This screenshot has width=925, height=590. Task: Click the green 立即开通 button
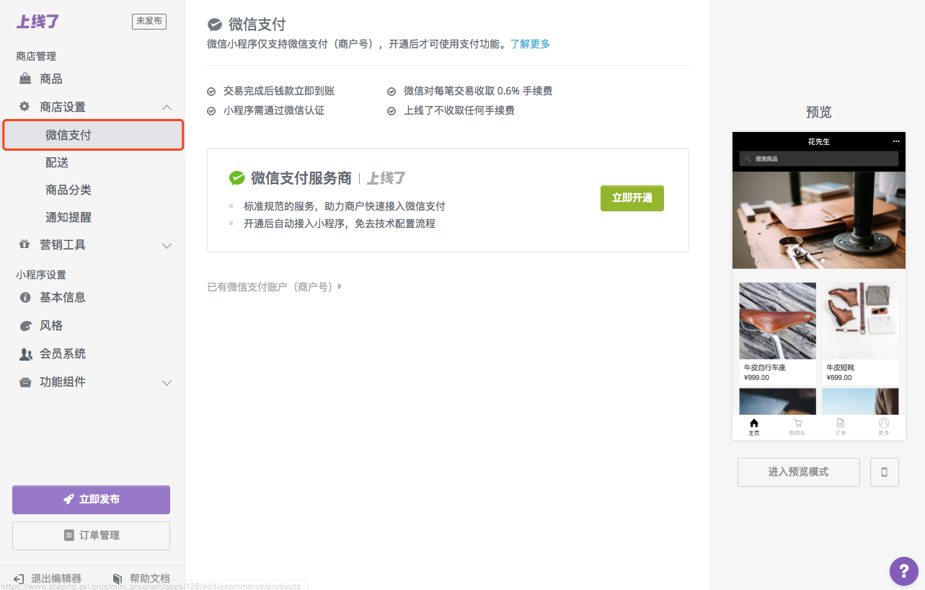click(x=632, y=198)
